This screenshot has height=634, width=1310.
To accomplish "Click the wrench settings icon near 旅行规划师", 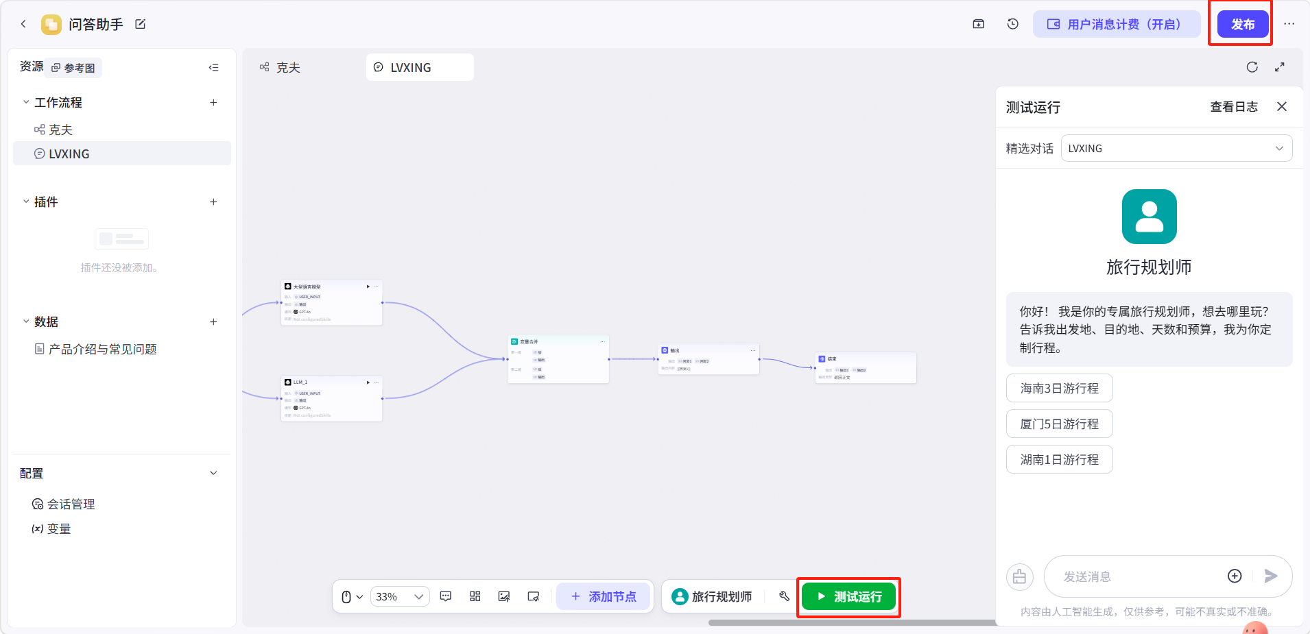I will pyautogui.click(x=784, y=596).
